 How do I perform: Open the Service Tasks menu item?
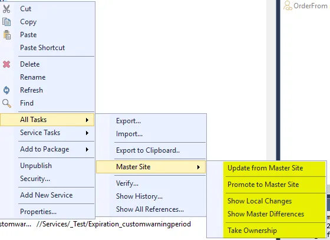click(x=48, y=133)
